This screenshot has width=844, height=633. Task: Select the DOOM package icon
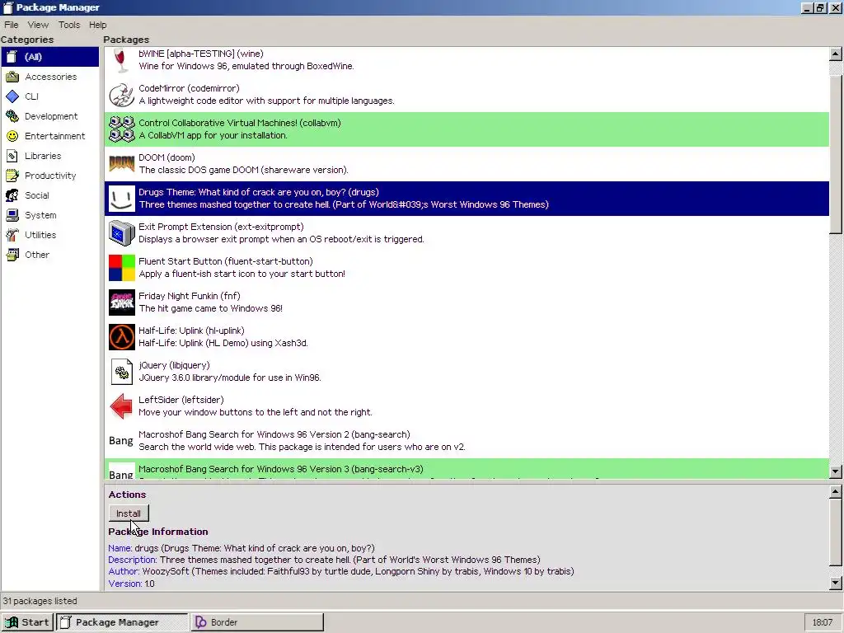pyautogui.click(x=122, y=164)
